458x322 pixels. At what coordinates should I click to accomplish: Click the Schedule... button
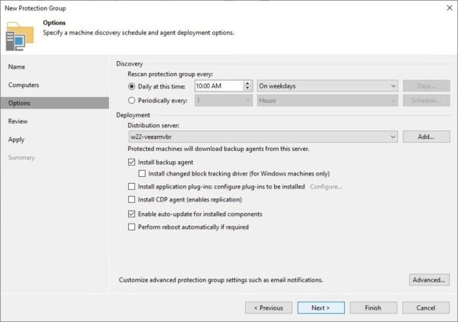tap(427, 101)
